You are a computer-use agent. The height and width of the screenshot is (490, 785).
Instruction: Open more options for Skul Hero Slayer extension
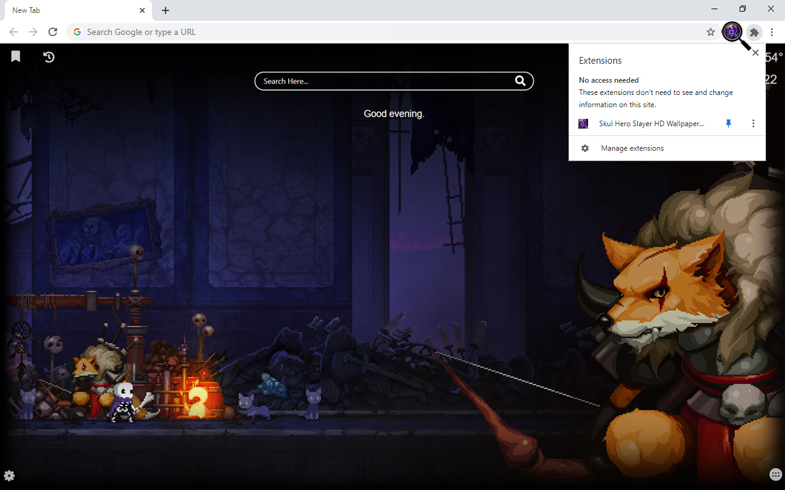click(753, 124)
